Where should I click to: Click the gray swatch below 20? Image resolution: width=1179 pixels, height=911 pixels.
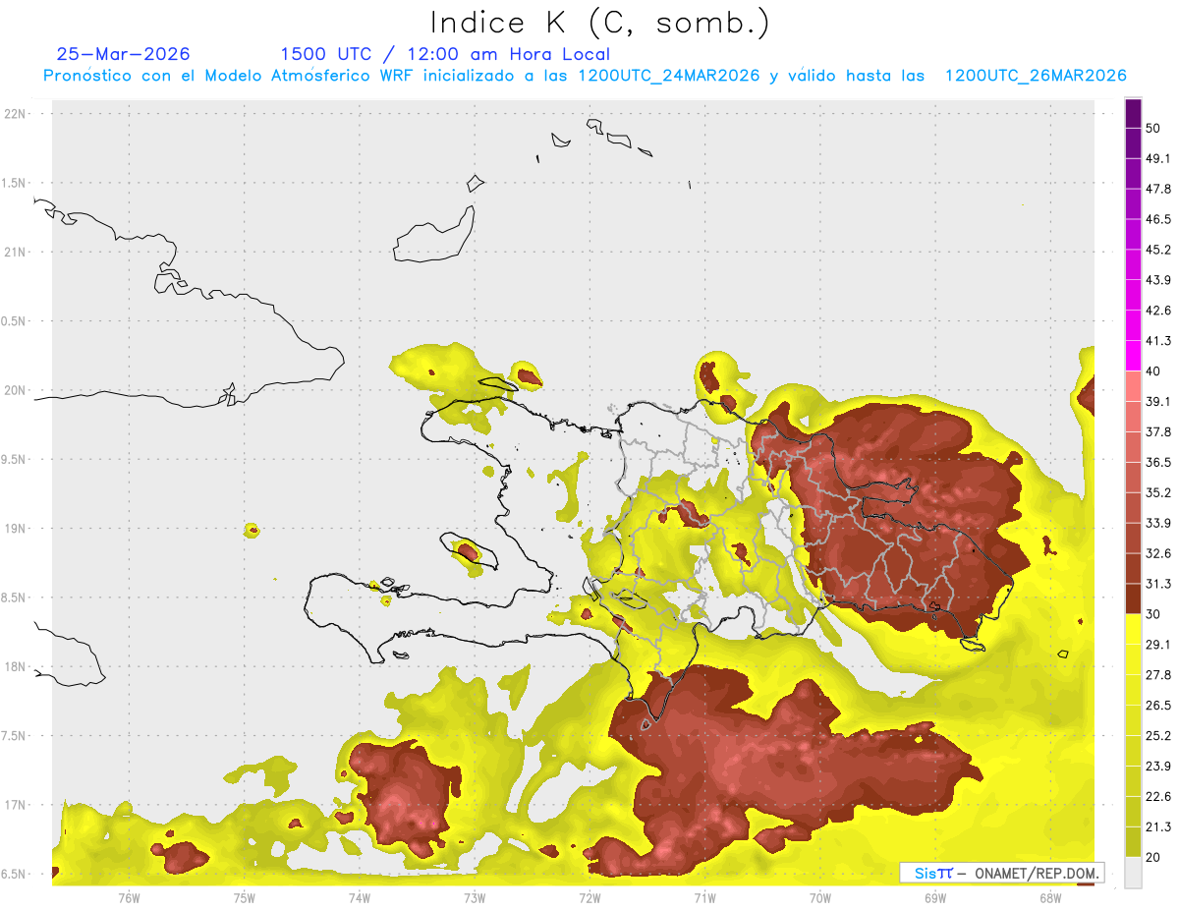click(1133, 872)
